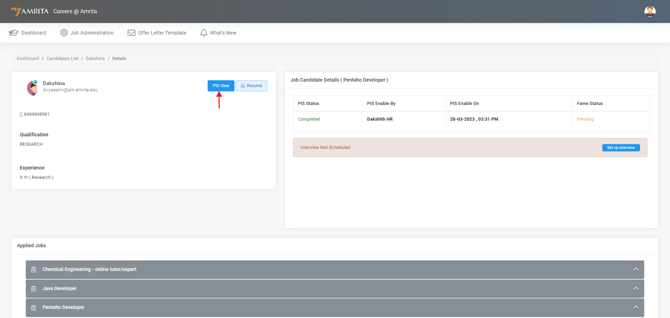The height and width of the screenshot is (318, 670).
Task: Click the What's New bell icon
Action: click(204, 33)
